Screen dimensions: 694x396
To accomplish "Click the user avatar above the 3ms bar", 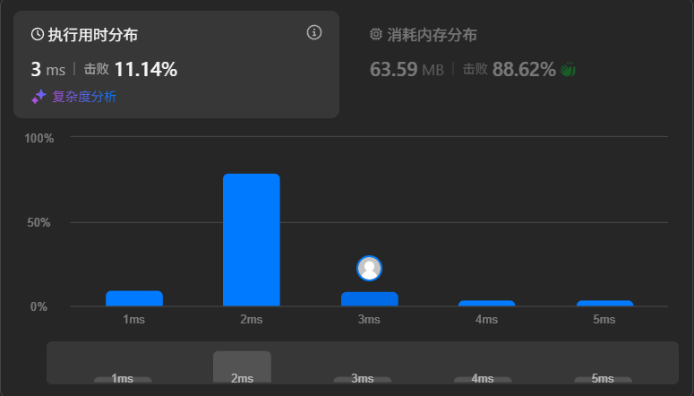I will (x=369, y=269).
